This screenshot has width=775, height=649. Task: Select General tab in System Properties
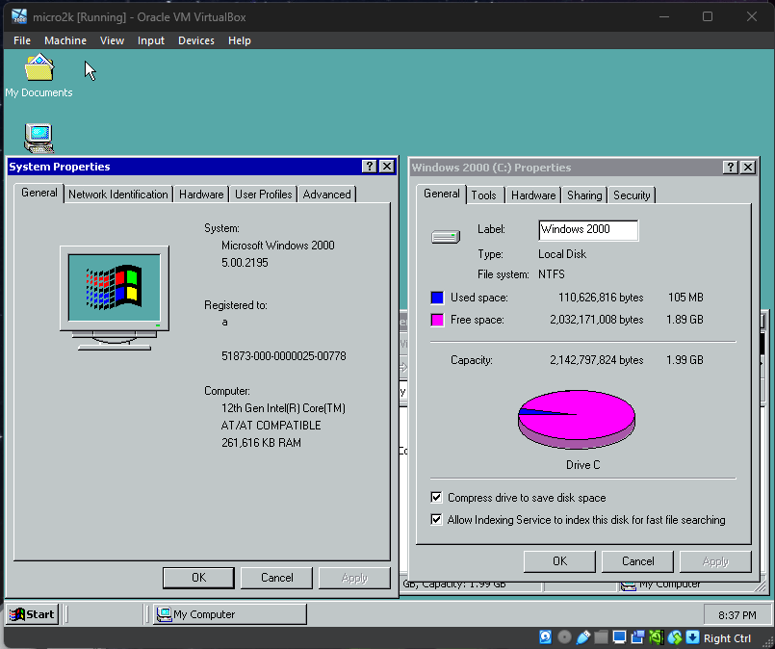pos(39,193)
